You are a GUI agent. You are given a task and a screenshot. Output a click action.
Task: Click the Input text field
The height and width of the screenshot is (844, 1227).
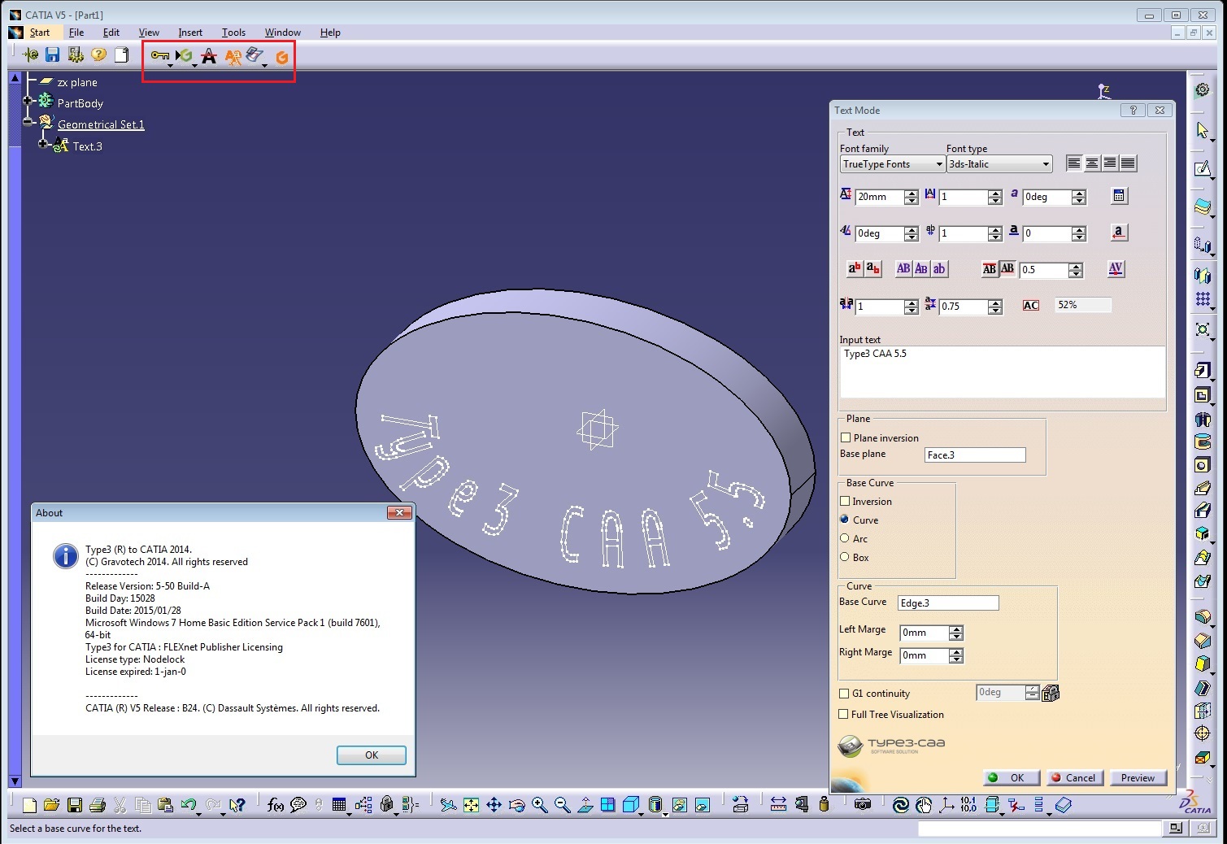click(1003, 372)
